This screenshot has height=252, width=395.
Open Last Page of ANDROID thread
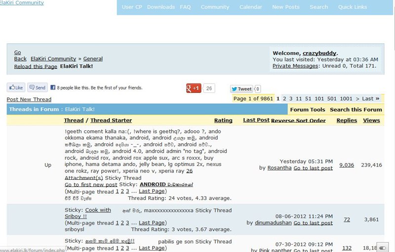pyautogui.click(x=152, y=191)
